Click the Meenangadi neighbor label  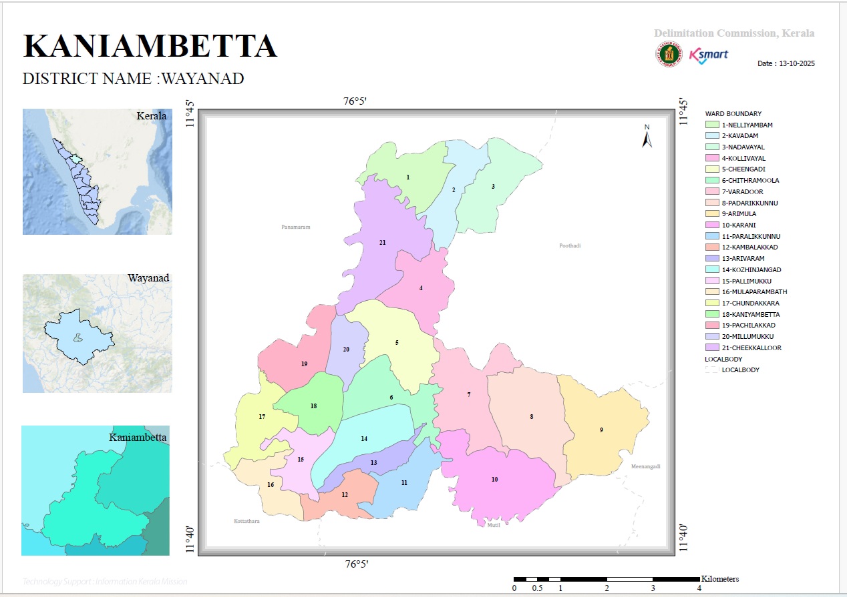pyautogui.click(x=645, y=466)
